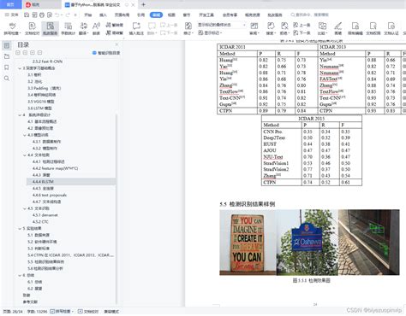Open the markup display state dropdown

coord(222,25)
